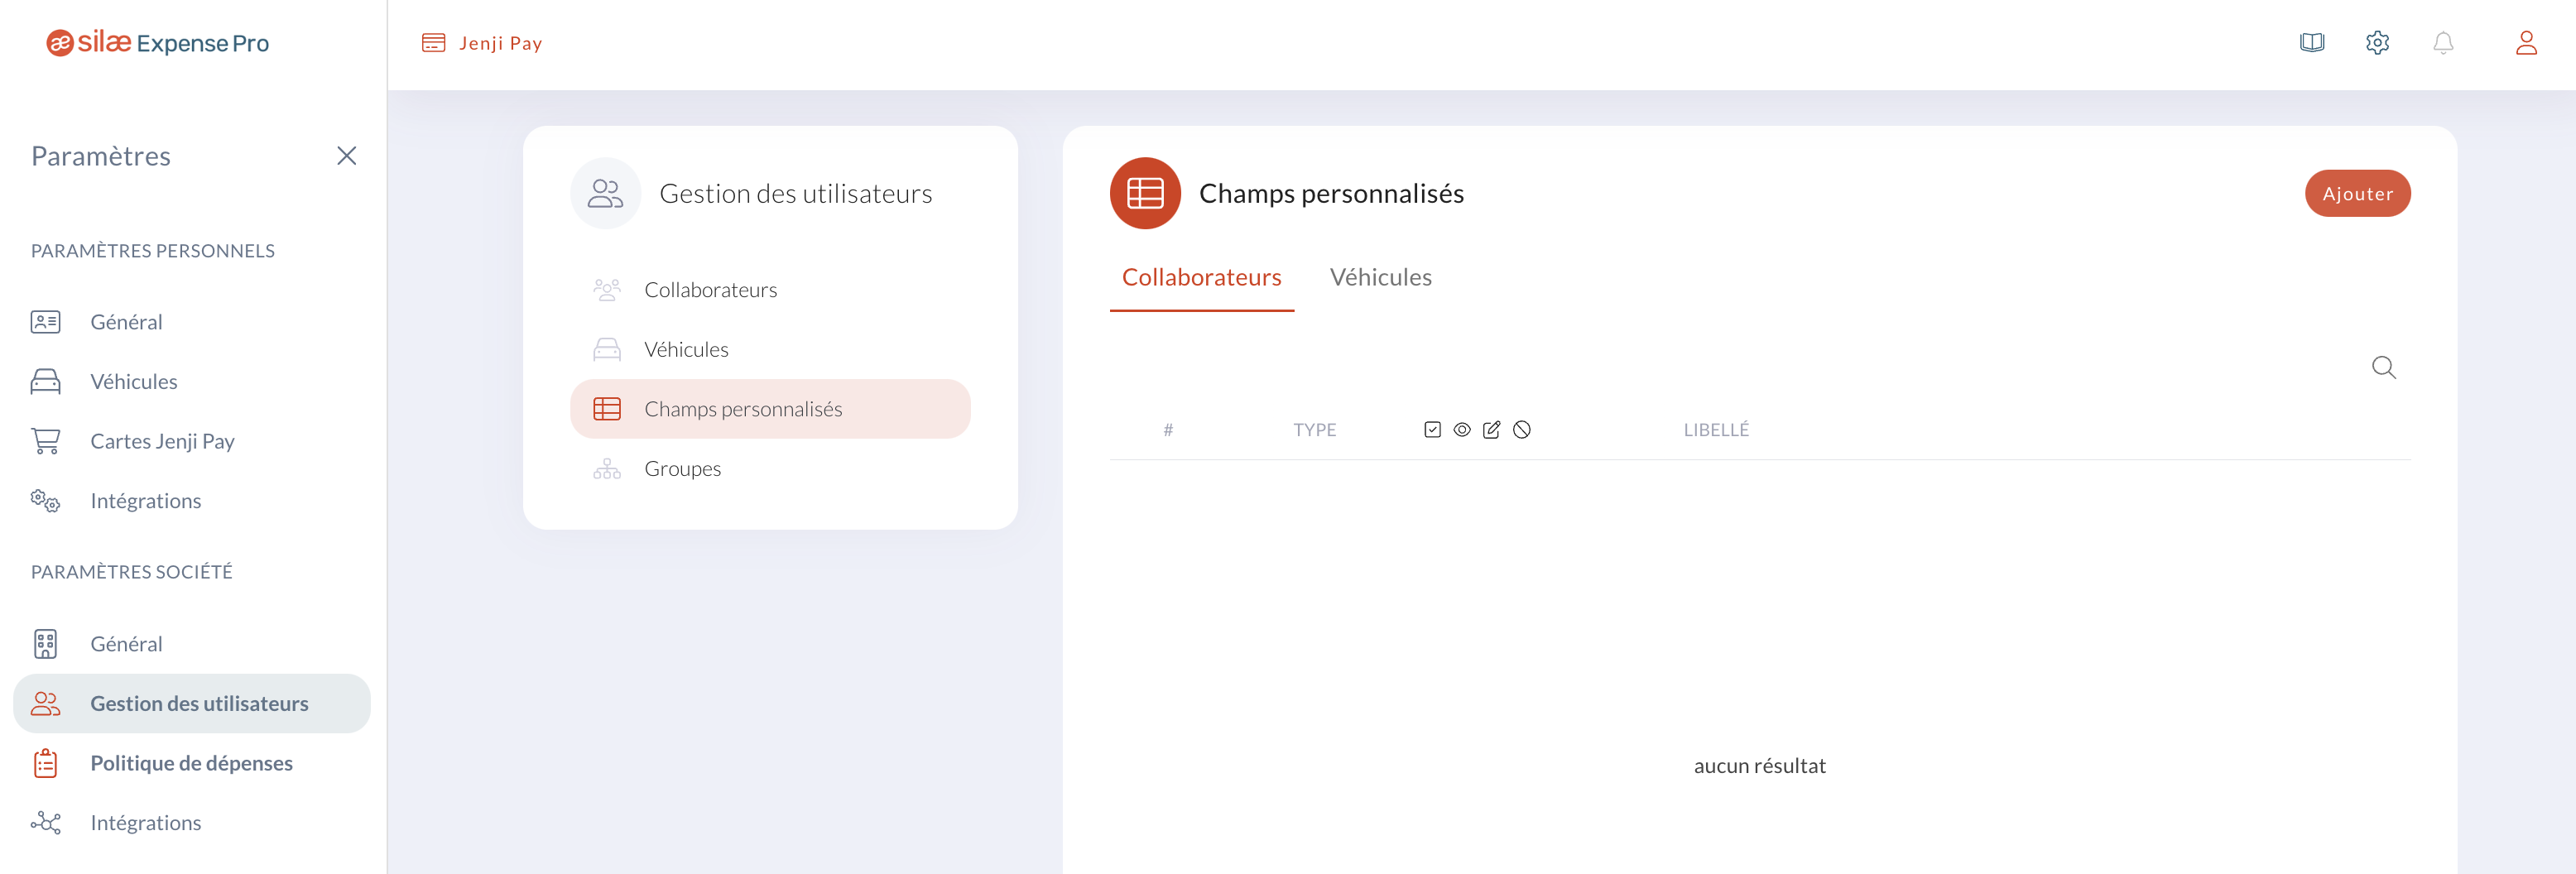Click the edit pencil column header icon

tap(1491, 430)
